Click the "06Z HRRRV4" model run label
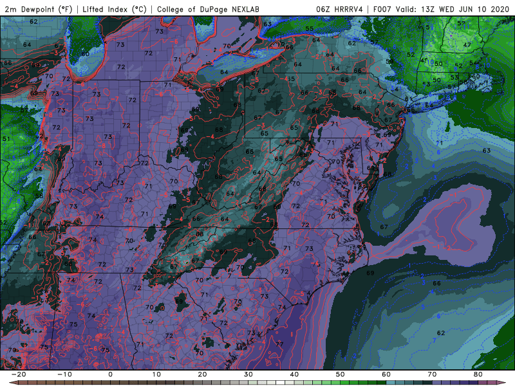This screenshot has height=386, width=515. [339, 9]
